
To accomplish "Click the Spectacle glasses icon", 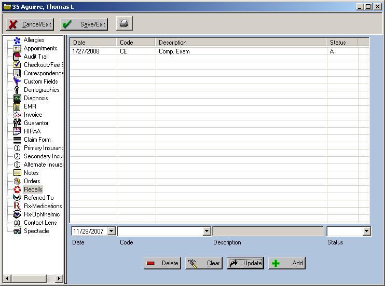I will pyautogui.click(x=17, y=231).
